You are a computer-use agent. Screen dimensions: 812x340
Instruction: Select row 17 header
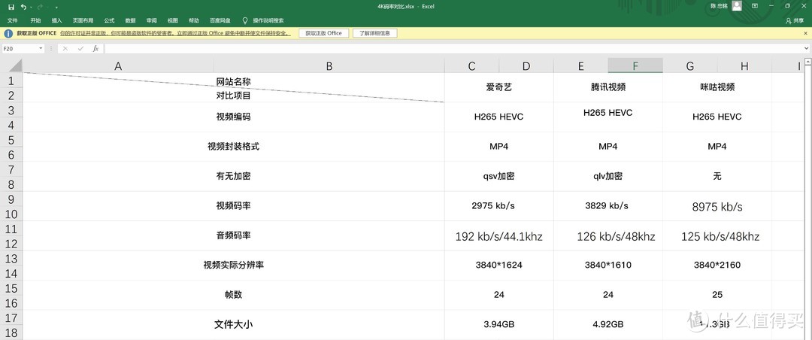(x=12, y=317)
